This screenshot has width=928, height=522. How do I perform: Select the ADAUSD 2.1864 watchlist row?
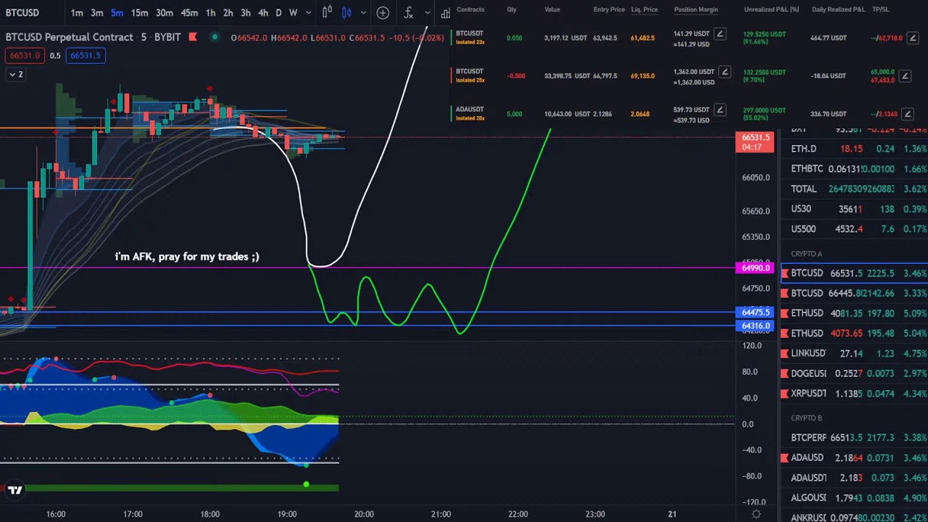coord(854,458)
